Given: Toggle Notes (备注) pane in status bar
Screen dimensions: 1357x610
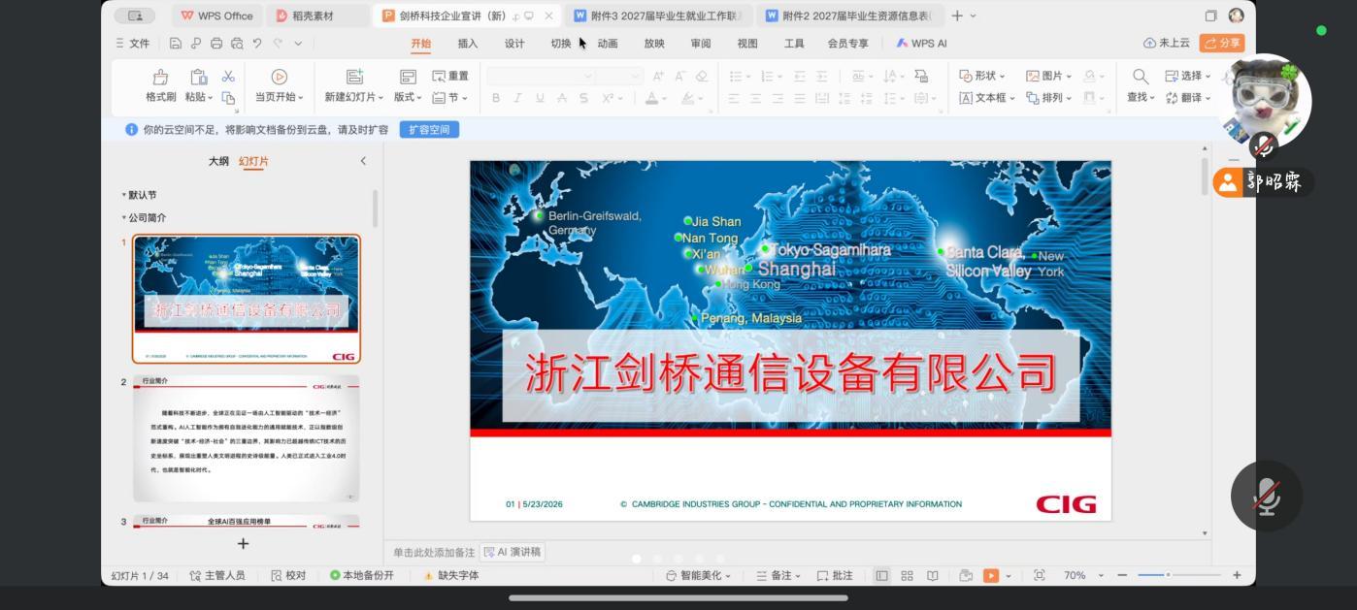Looking at the screenshot, I should coord(778,575).
